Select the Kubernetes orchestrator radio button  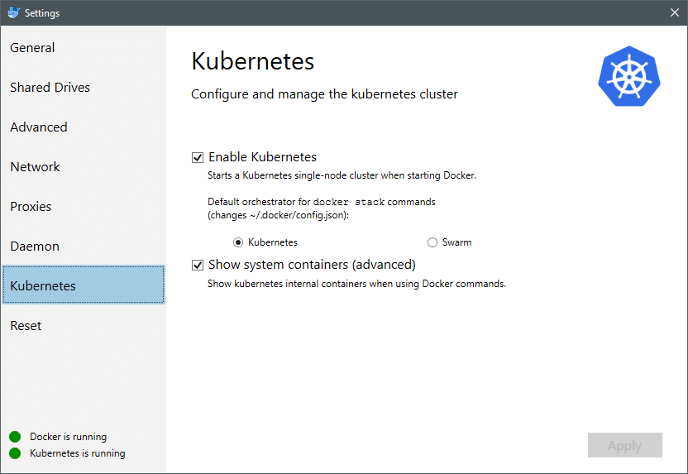point(238,242)
